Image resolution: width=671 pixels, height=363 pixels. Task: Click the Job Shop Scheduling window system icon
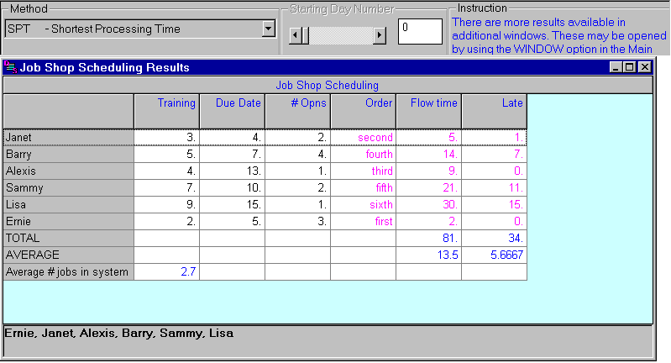click(11, 67)
